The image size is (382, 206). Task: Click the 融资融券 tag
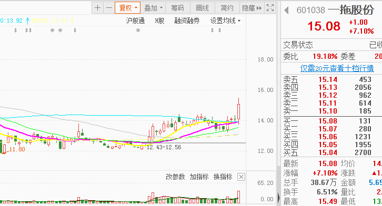tap(187, 20)
